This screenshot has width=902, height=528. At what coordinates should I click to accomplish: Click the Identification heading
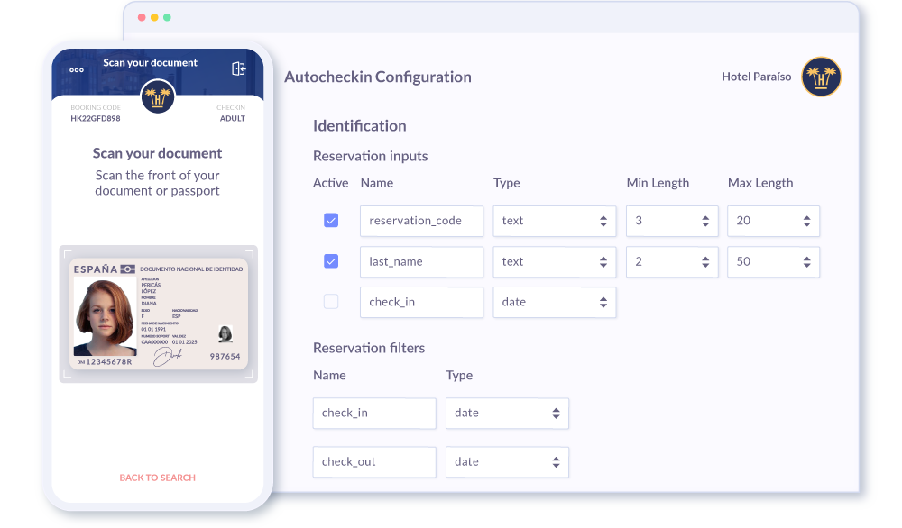point(360,126)
